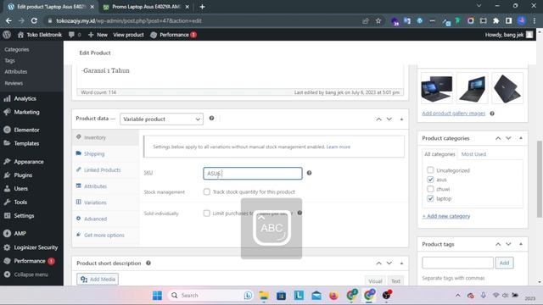Screen dimensions: 543x305
Task: Open Analytics sidebar item
Action: [25, 98]
